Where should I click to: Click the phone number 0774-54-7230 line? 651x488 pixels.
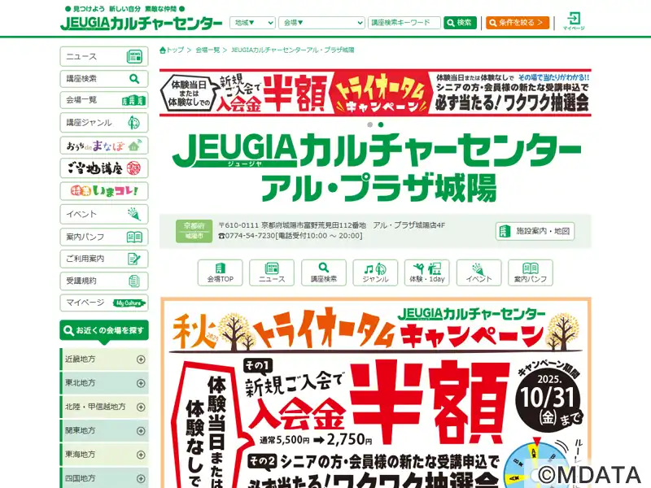(291, 236)
